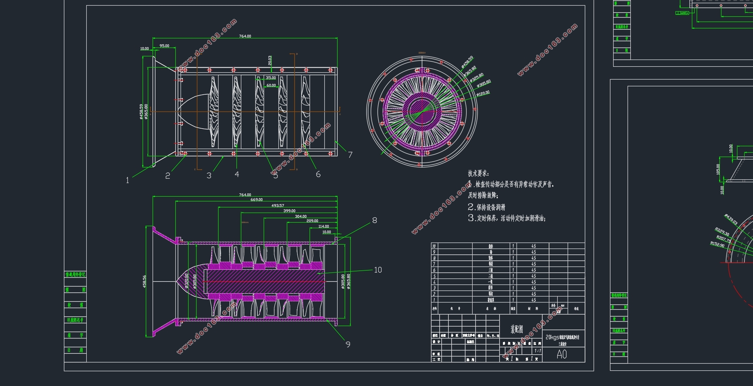Viewport: 753px width, 386px height.
Task: Click the 1:1 scale value
Action: pos(538,351)
